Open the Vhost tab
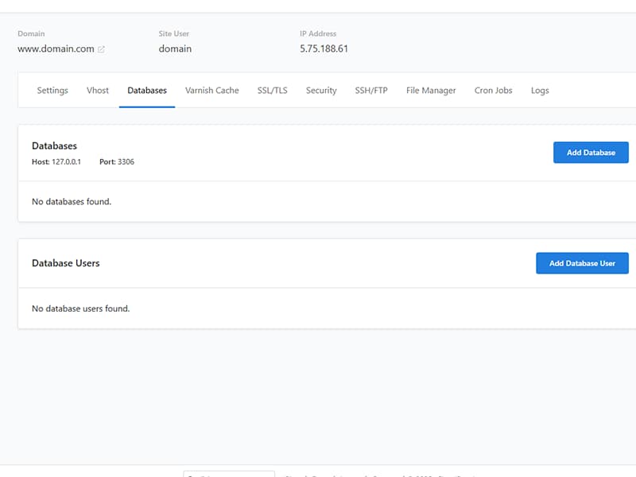The image size is (636, 477). point(98,91)
